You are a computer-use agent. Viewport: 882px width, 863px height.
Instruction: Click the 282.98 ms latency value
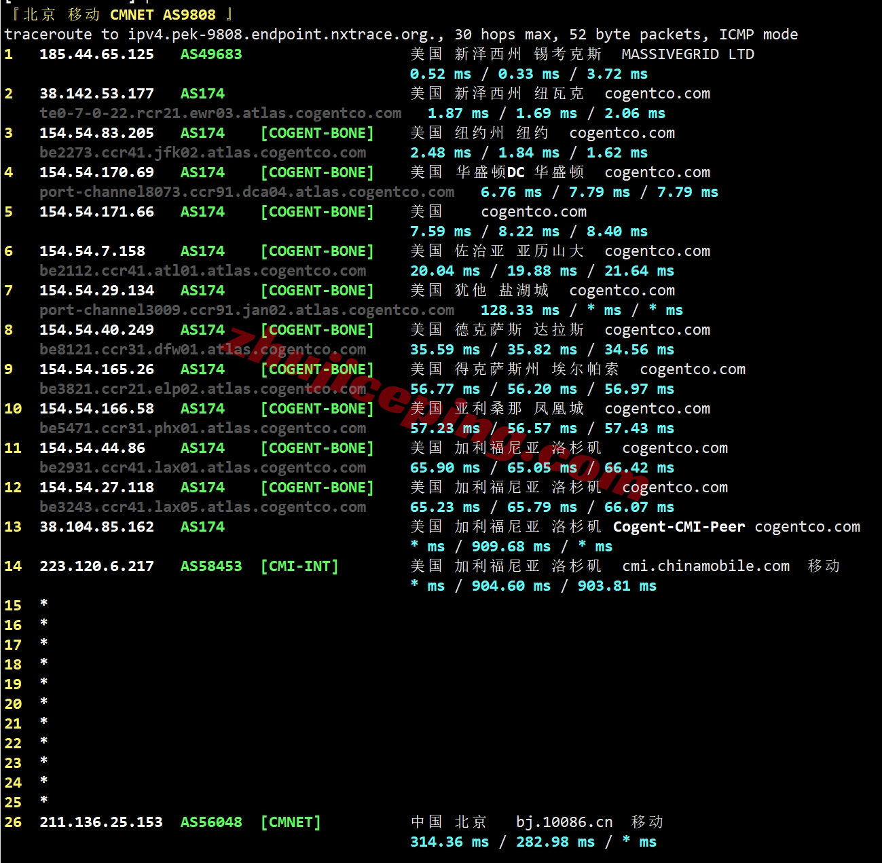click(x=555, y=842)
